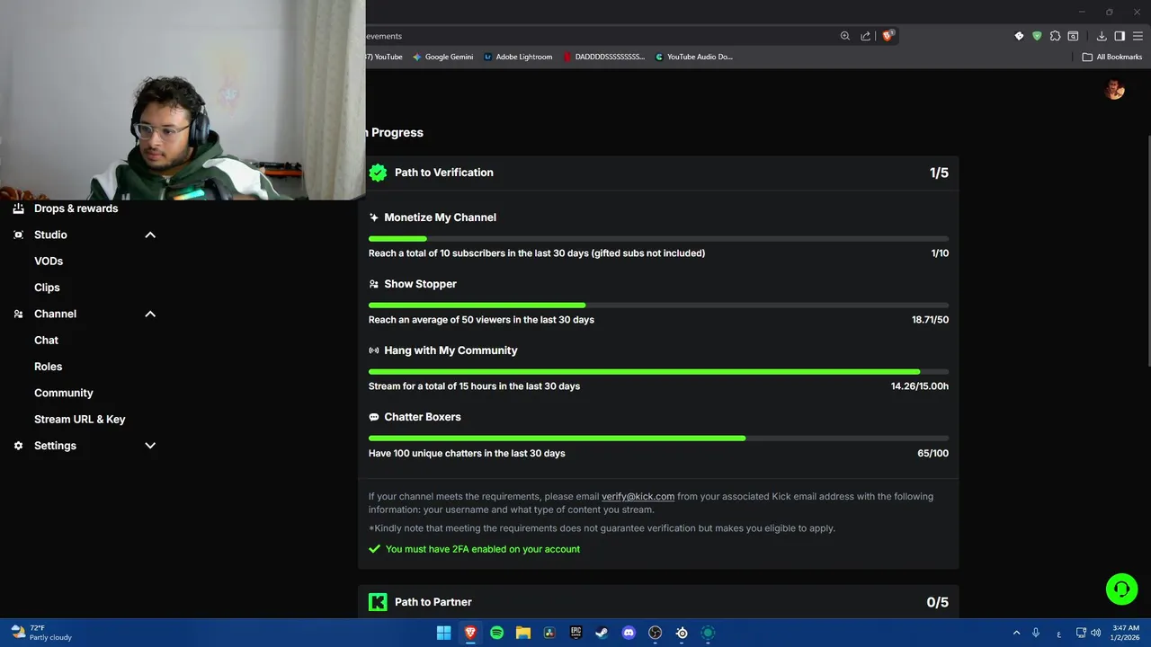Open Adobe Lightroom bookmark
Viewport: 1151px width, 647px height.
(518, 57)
